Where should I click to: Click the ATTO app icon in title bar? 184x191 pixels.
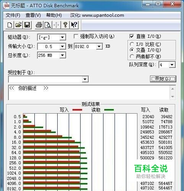tap(6, 6)
